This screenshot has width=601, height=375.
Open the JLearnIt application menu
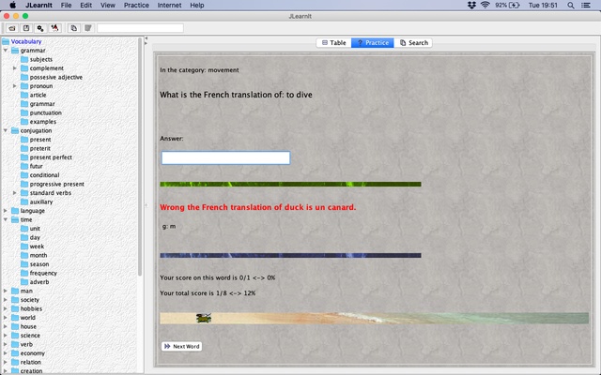point(39,5)
